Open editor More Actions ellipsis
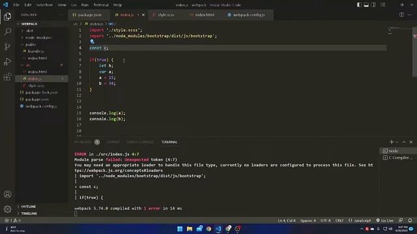This screenshot has height=234, width=417. click(410, 15)
